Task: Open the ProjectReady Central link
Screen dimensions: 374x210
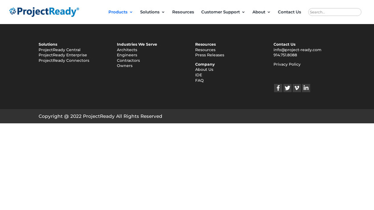Action: (60, 50)
